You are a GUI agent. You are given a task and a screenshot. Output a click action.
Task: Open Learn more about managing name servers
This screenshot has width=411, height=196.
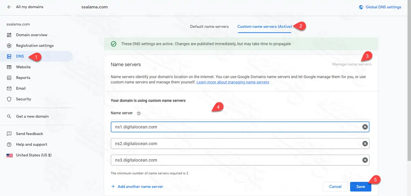click(x=233, y=82)
